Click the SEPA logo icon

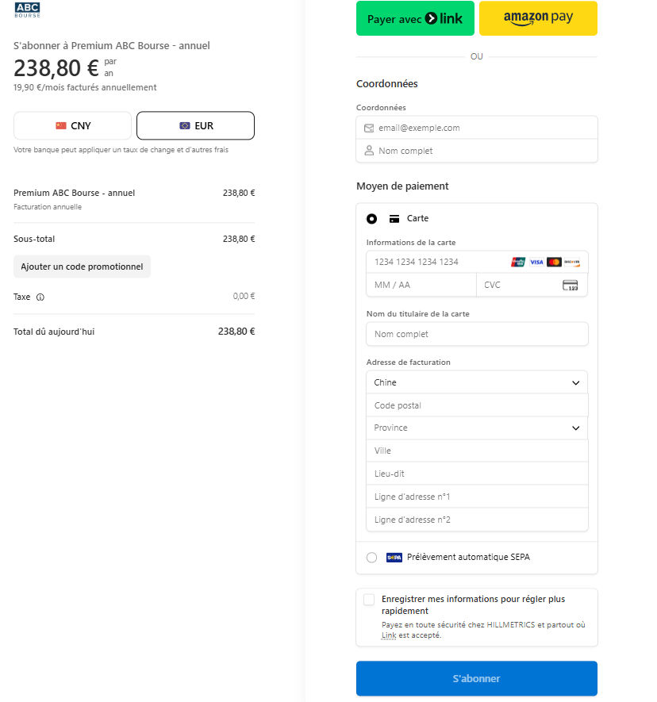[394, 558]
